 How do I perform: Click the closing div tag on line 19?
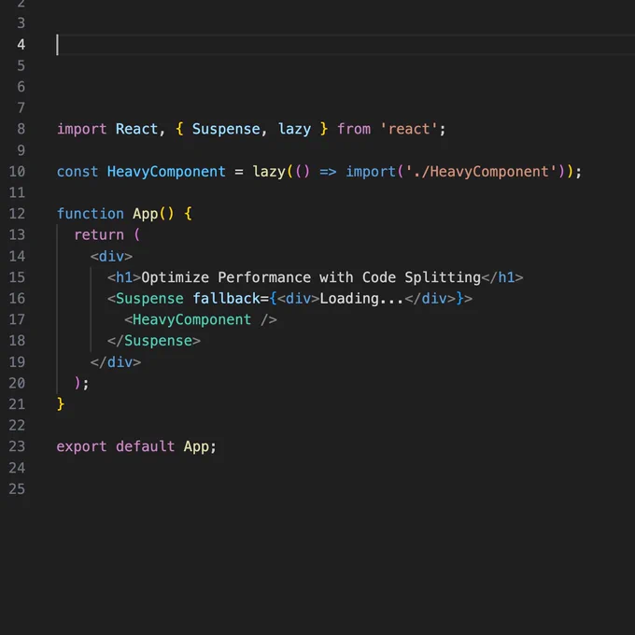116,362
